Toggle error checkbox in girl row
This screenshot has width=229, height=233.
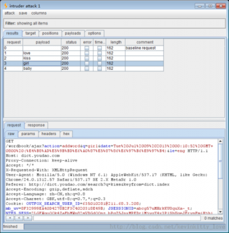click(x=87, y=63)
